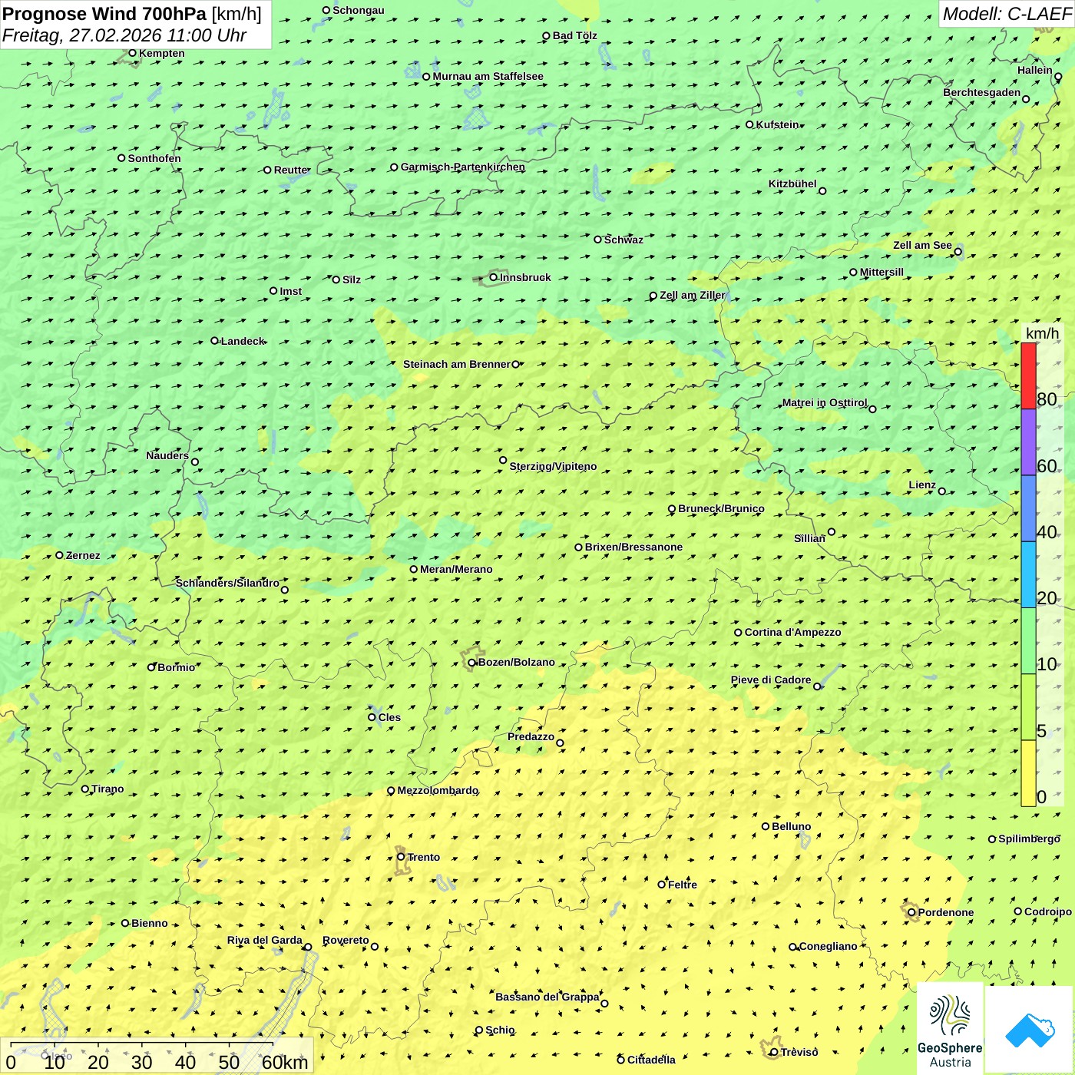Click the Kitzbühel city label
1075x1075 pixels.
[x=792, y=184]
